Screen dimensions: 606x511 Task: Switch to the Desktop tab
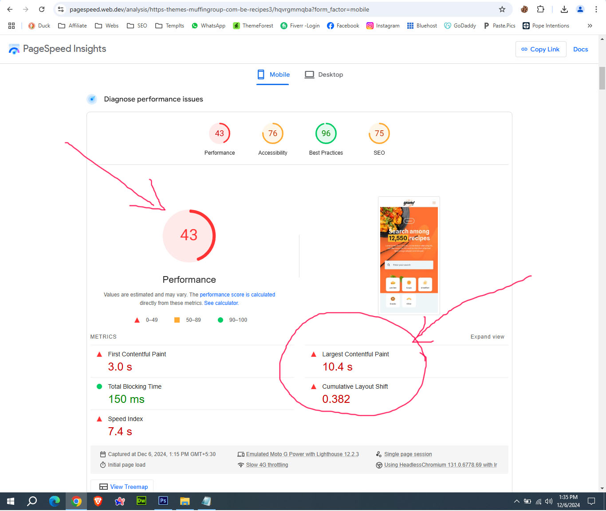point(324,74)
